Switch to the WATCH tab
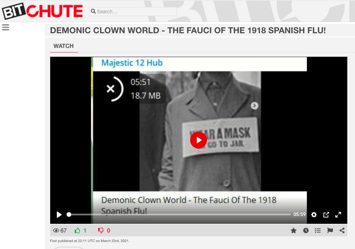 pos(63,46)
